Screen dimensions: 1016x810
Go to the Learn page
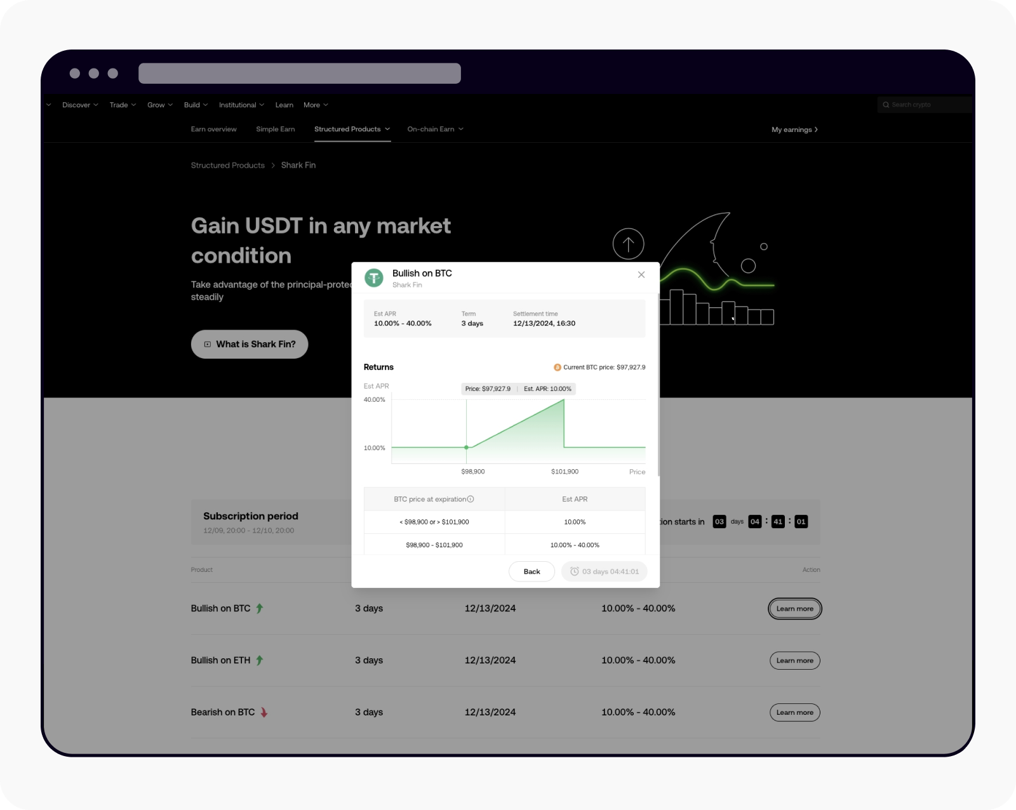284,105
